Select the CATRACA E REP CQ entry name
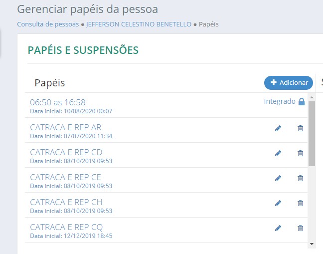323x254 pixels. (66, 227)
